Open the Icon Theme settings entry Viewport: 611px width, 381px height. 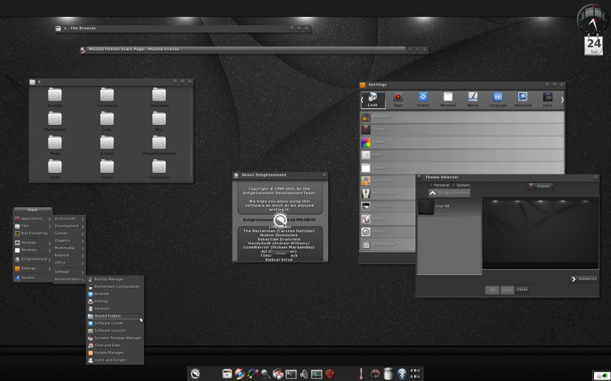pyautogui.click(x=388, y=180)
